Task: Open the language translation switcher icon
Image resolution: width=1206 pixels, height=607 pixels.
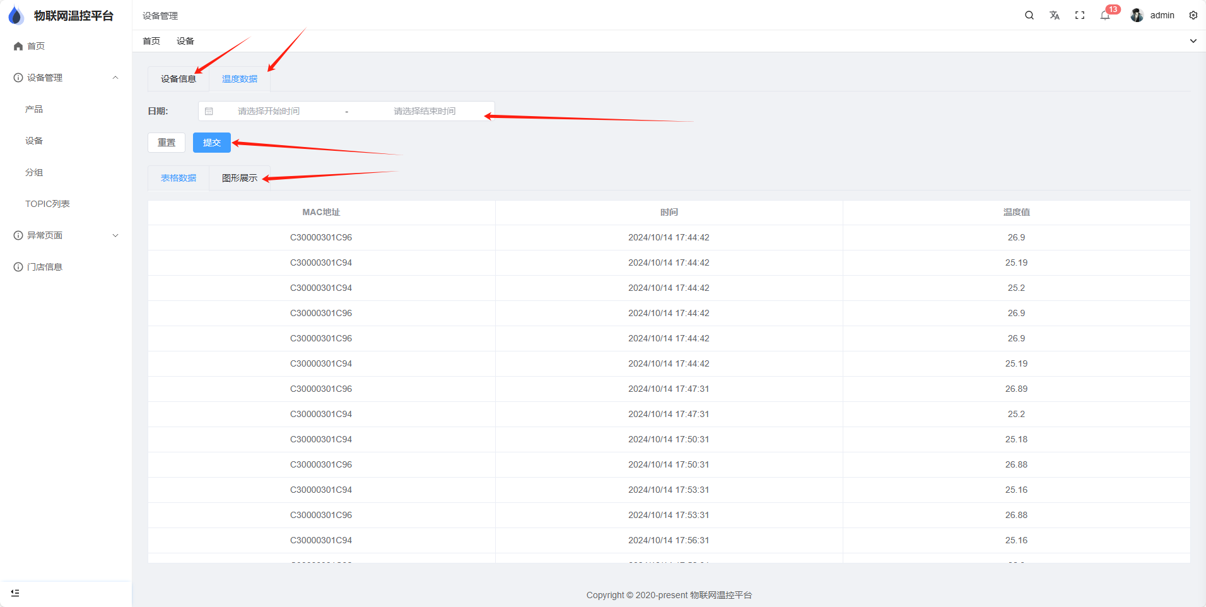Action: coord(1054,15)
